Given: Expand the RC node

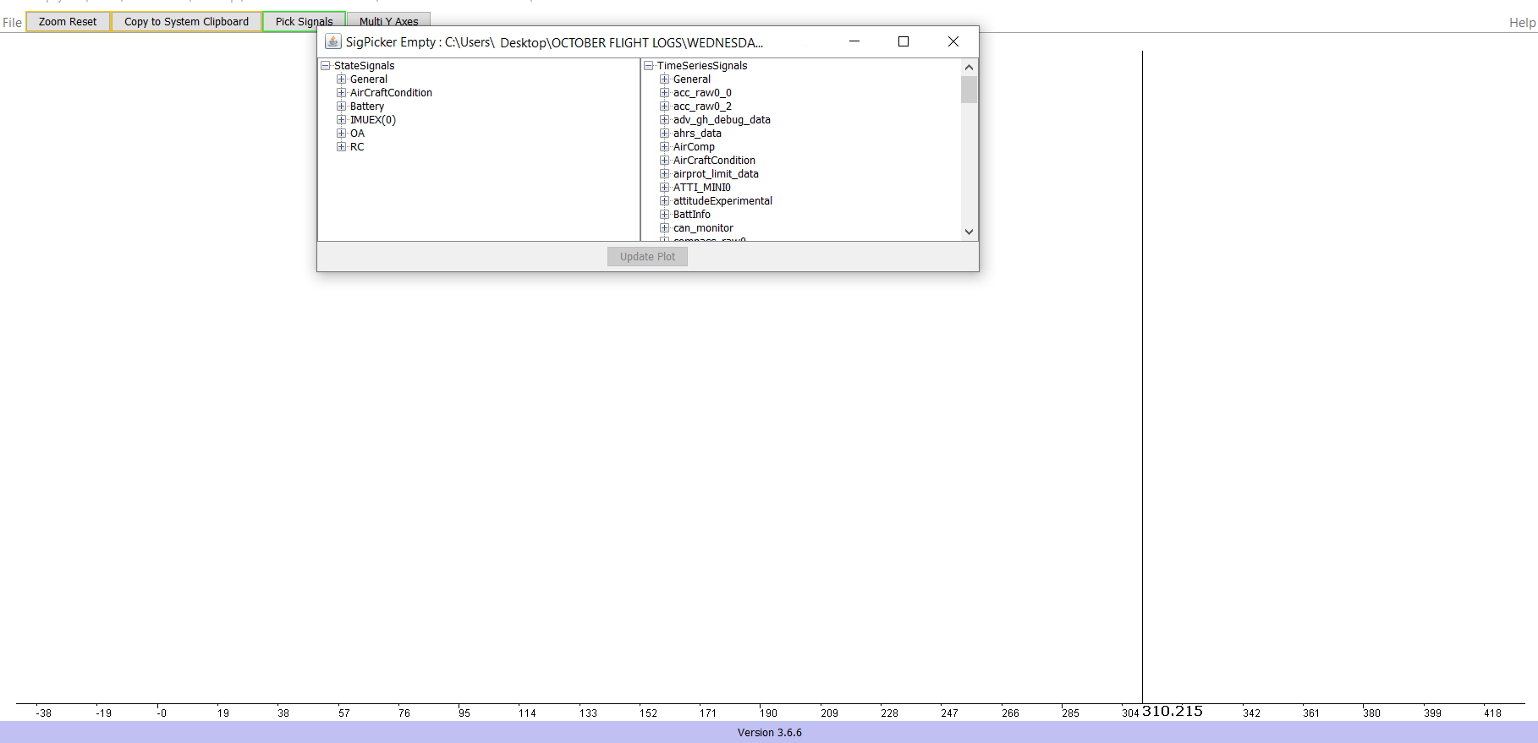Looking at the screenshot, I should point(342,147).
